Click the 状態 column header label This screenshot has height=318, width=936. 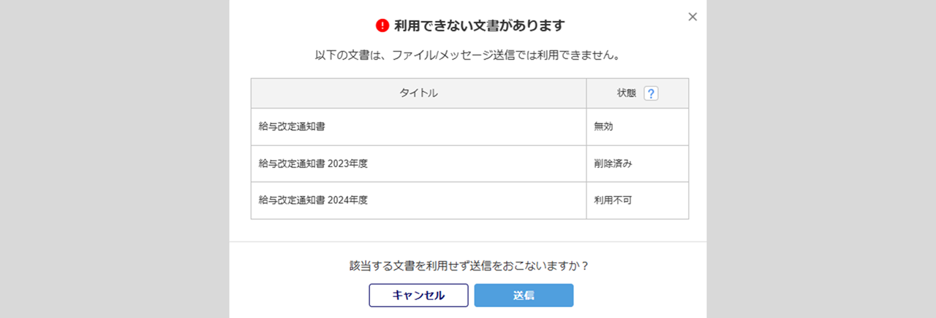point(627,93)
